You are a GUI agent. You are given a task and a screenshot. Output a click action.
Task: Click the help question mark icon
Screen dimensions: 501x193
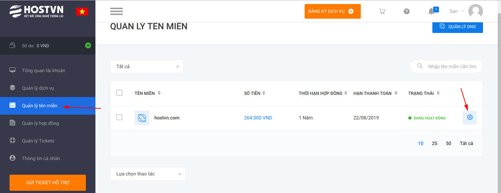407,11
